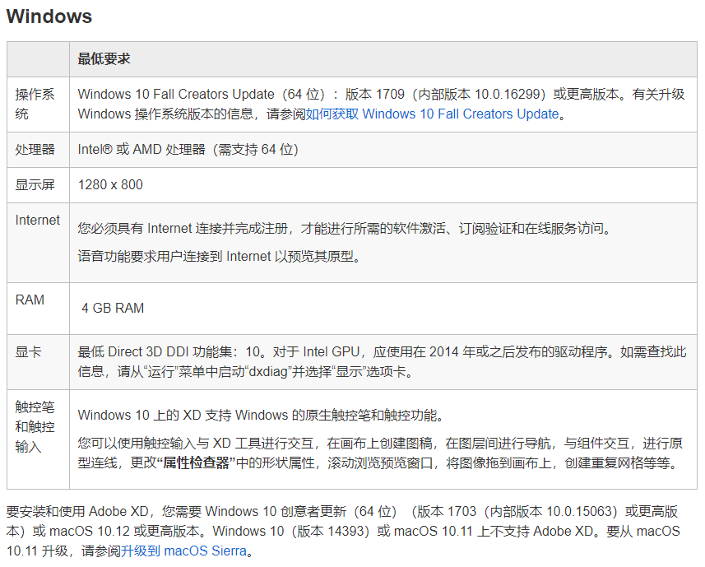Image resolution: width=705 pixels, height=567 pixels.
Task: Click the RAM row label
Action: click(x=30, y=300)
